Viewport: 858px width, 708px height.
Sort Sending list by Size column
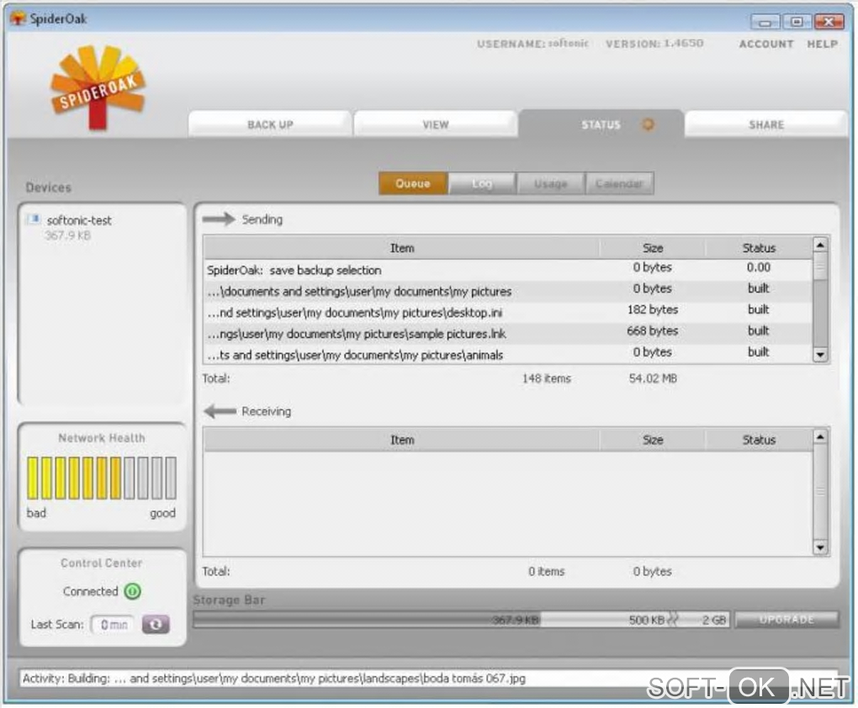click(652, 248)
